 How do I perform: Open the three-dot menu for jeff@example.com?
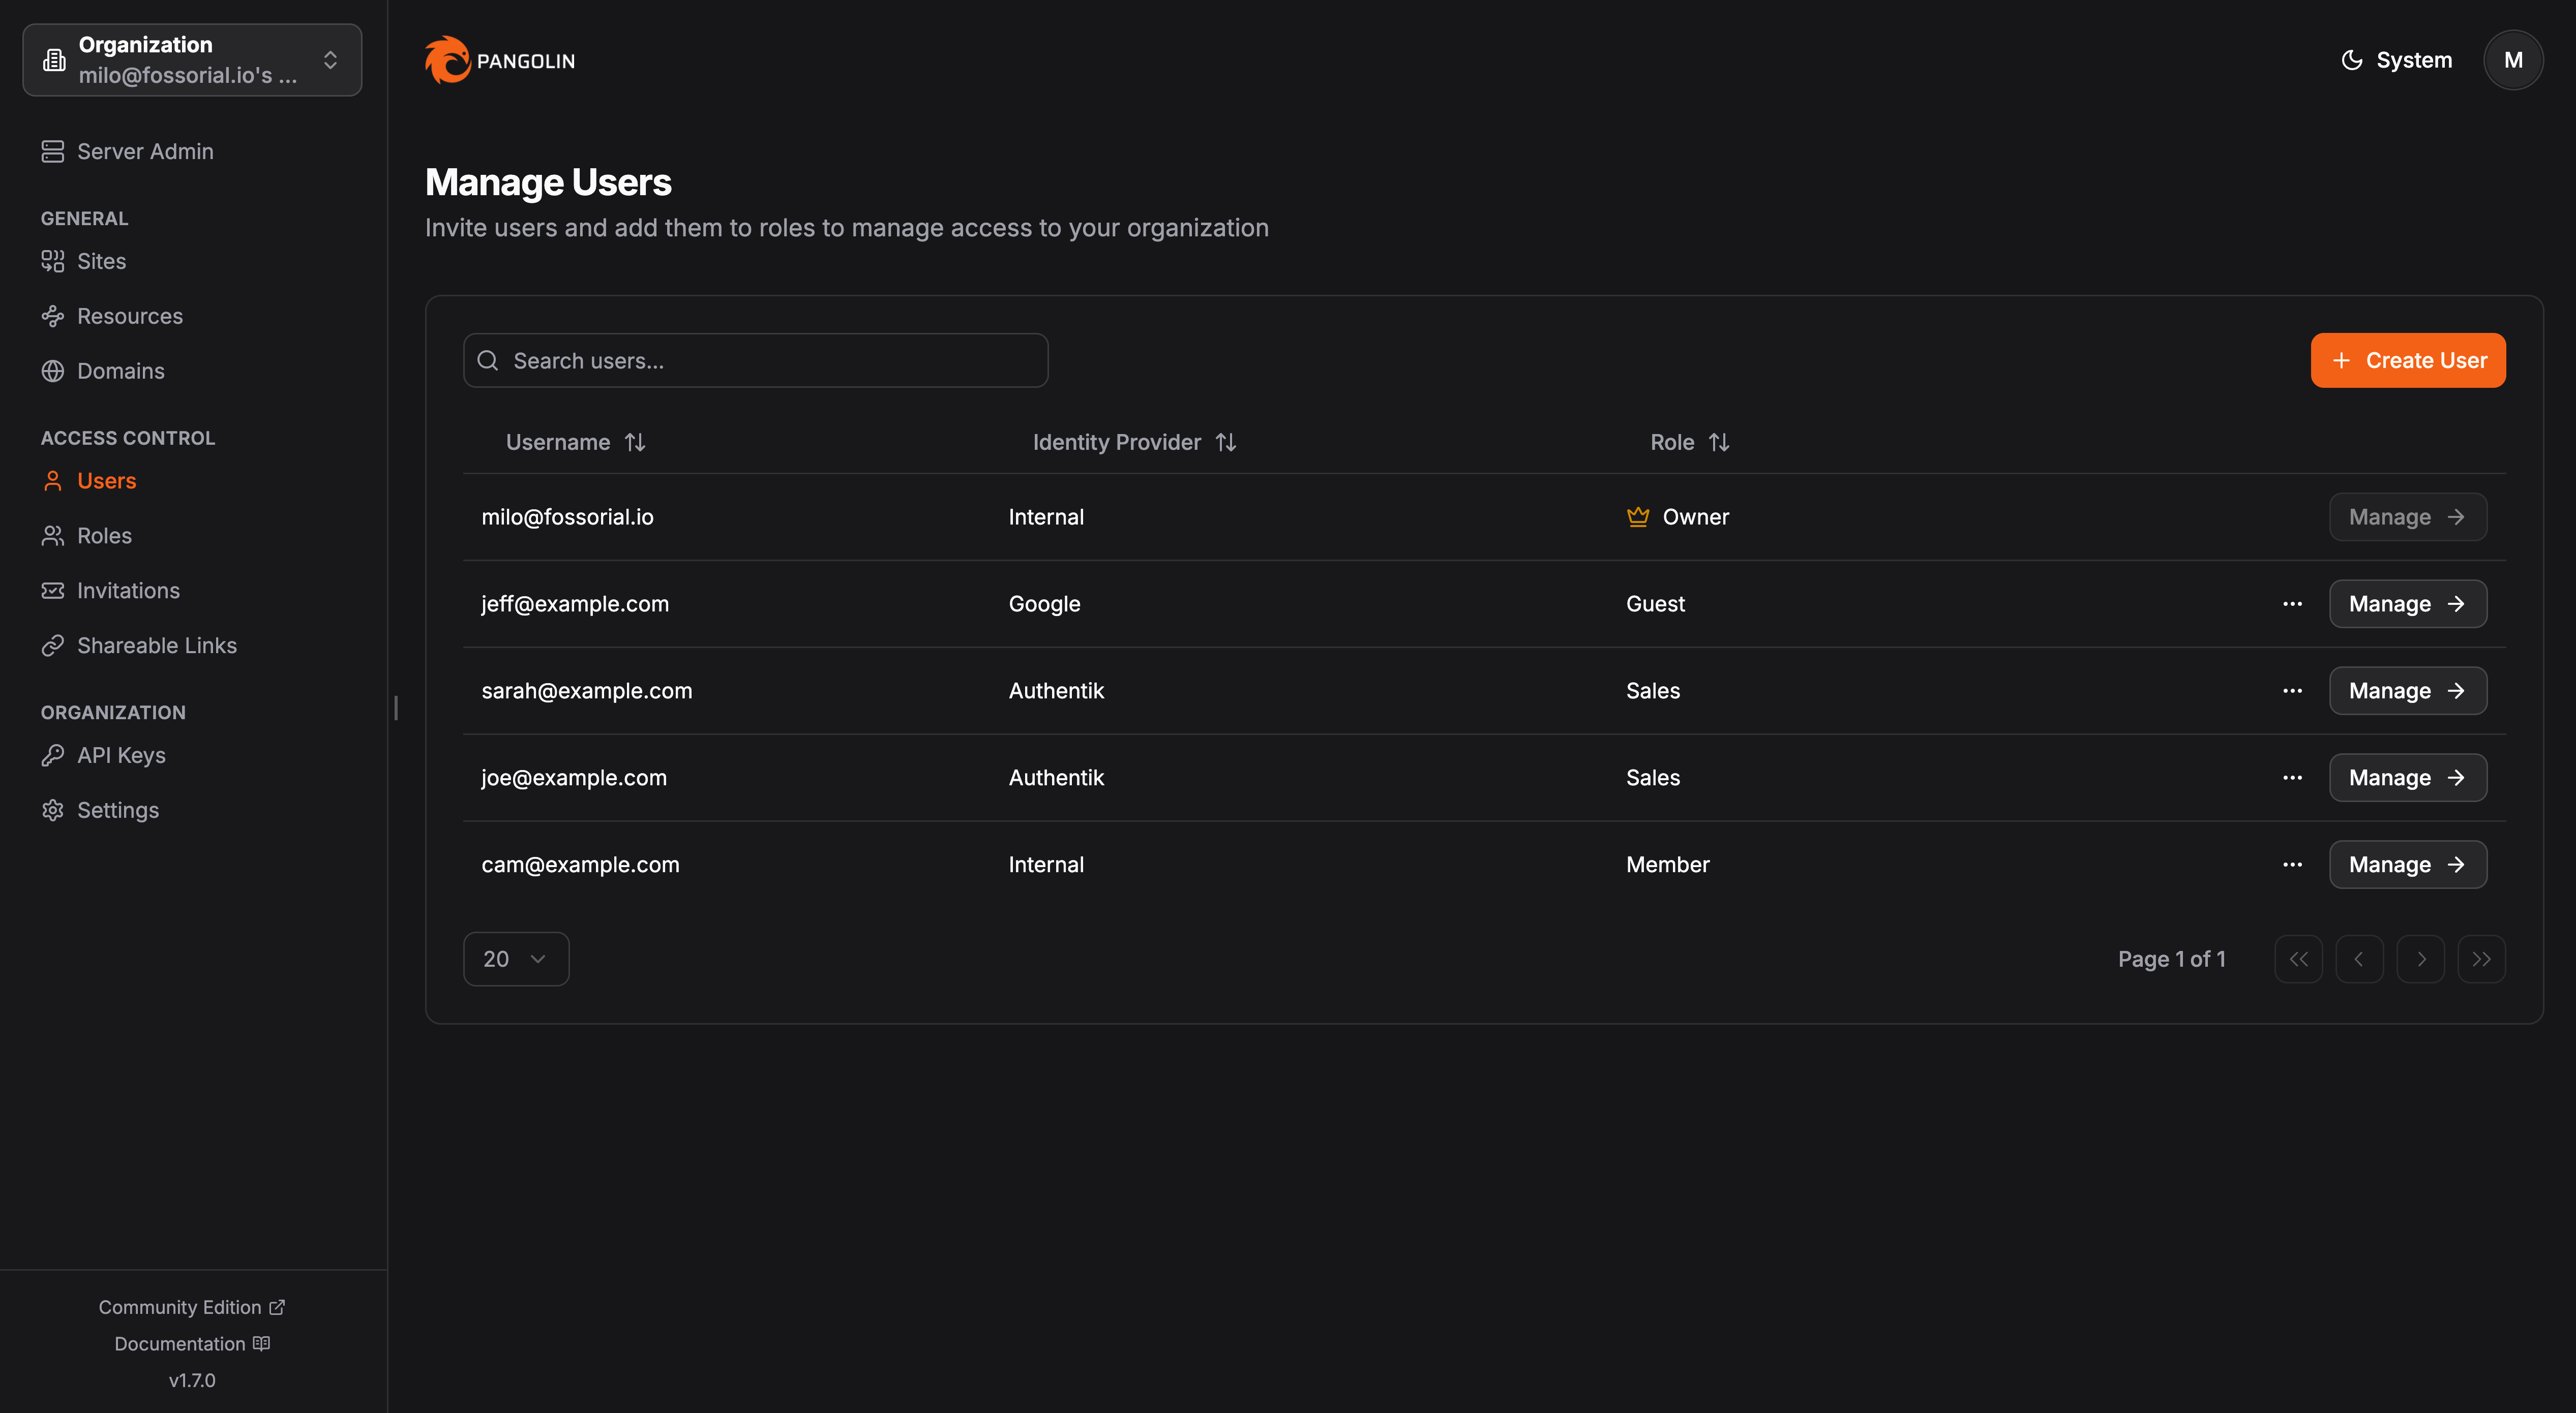coord(2292,603)
